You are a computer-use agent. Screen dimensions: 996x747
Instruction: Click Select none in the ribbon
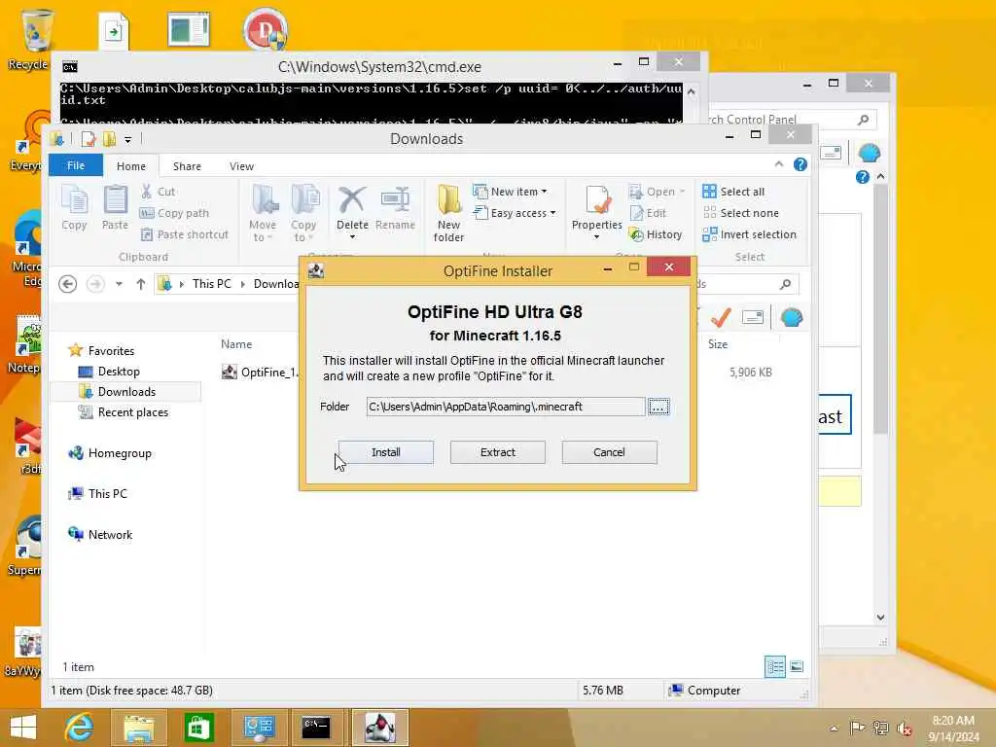tap(740, 213)
